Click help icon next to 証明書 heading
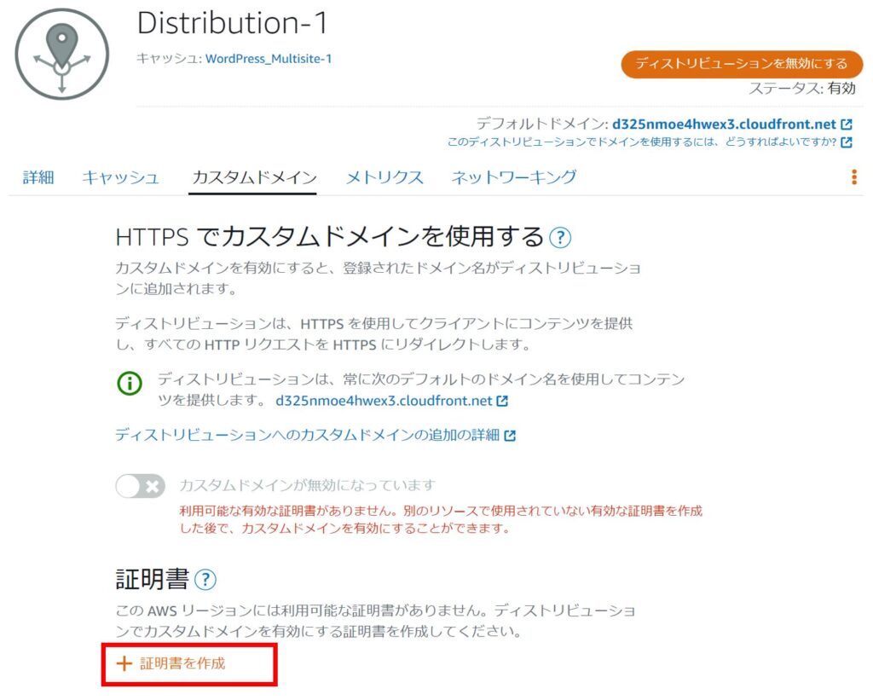 (x=205, y=580)
